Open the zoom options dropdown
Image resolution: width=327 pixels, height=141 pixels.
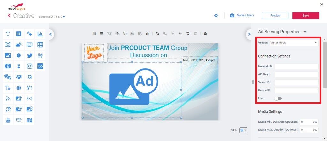coord(243,130)
